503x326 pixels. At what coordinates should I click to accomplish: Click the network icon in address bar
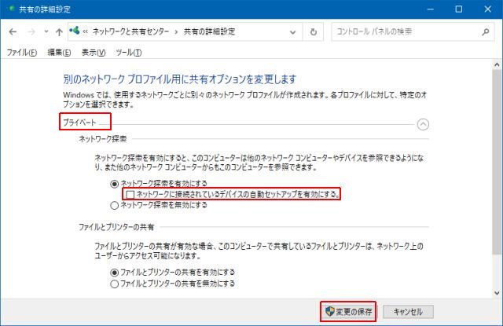coord(75,32)
